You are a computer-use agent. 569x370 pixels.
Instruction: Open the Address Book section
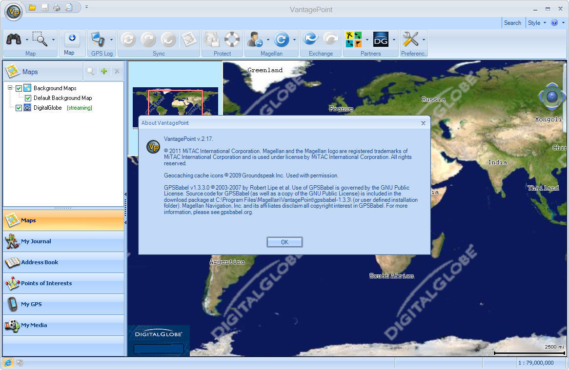click(x=63, y=262)
